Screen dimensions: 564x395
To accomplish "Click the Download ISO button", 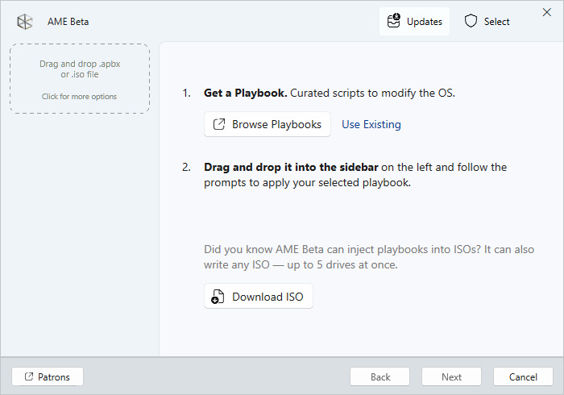I will coord(259,297).
